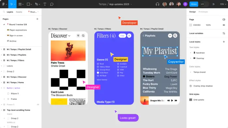Select the Rectangle shape tool
Image resolution: width=228 pixels, height=128 pixels.
tap(28, 4)
